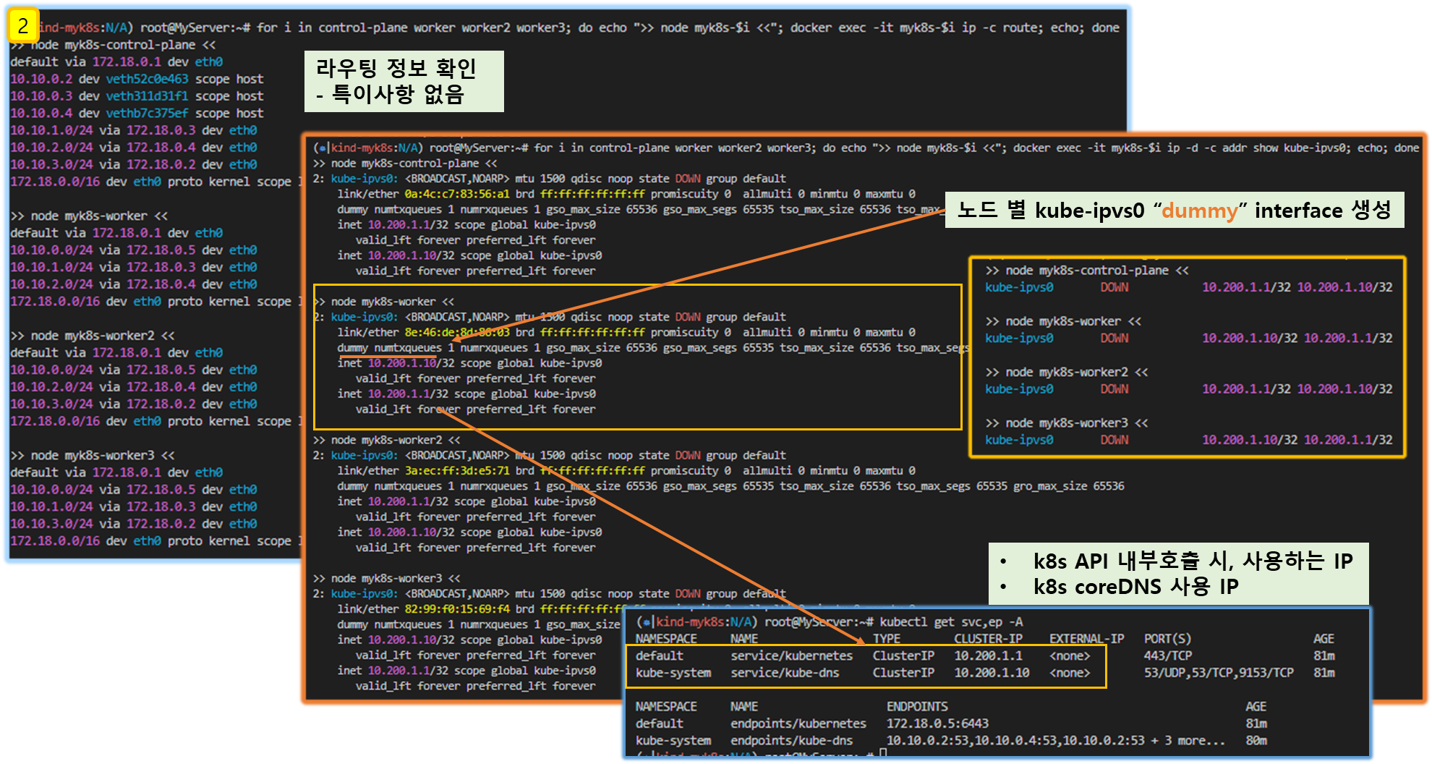
Task: Click the 53/UDP,53/TCP,9153/TCP ports value
Action: click(1219, 673)
